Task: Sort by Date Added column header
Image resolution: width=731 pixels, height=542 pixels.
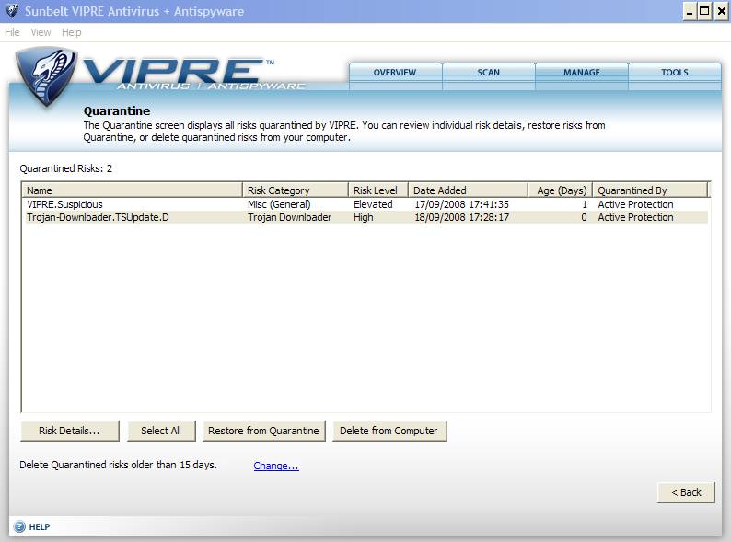Action: (x=468, y=190)
